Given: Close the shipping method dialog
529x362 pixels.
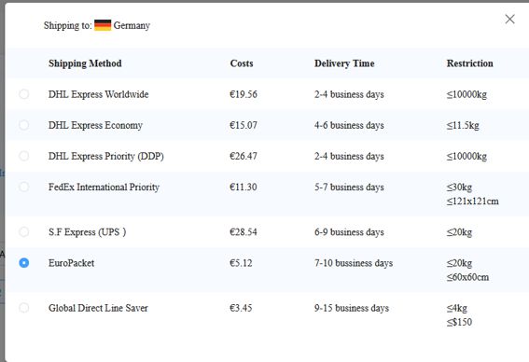Looking at the screenshot, I should pos(509,20).
